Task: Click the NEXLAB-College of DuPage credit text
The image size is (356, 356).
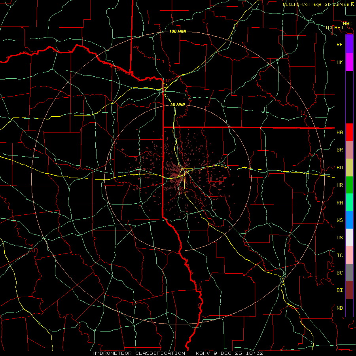Action: [x=316, y=4]
